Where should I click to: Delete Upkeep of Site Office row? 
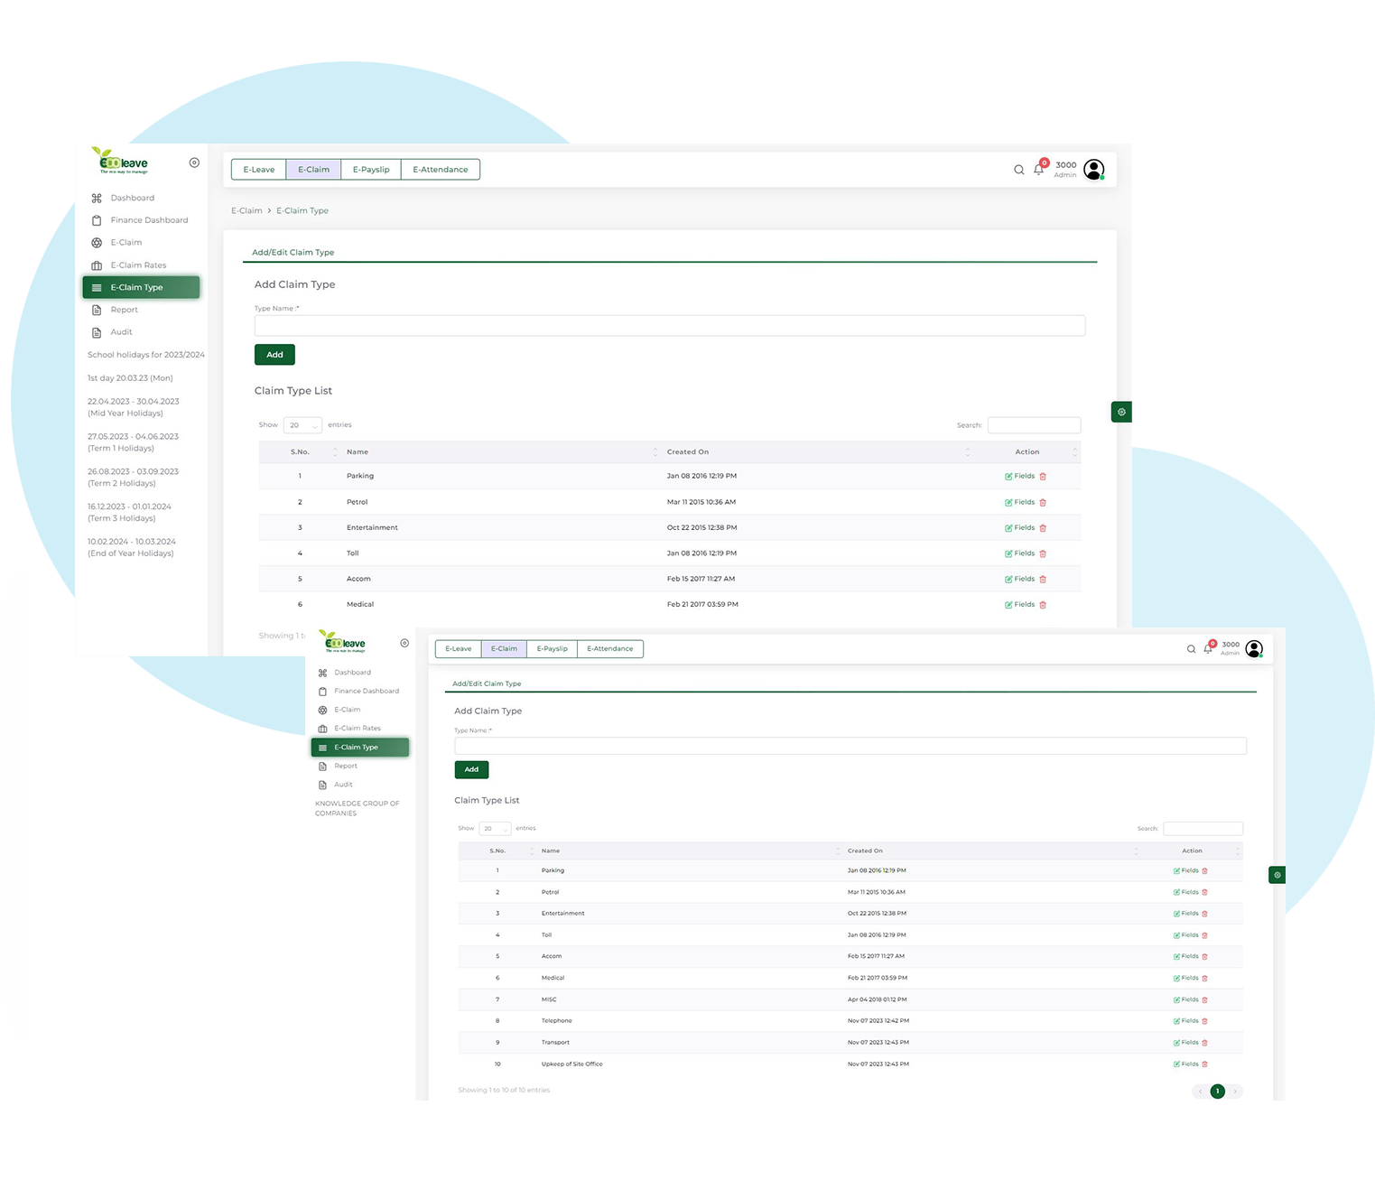coord(1204,1064)
